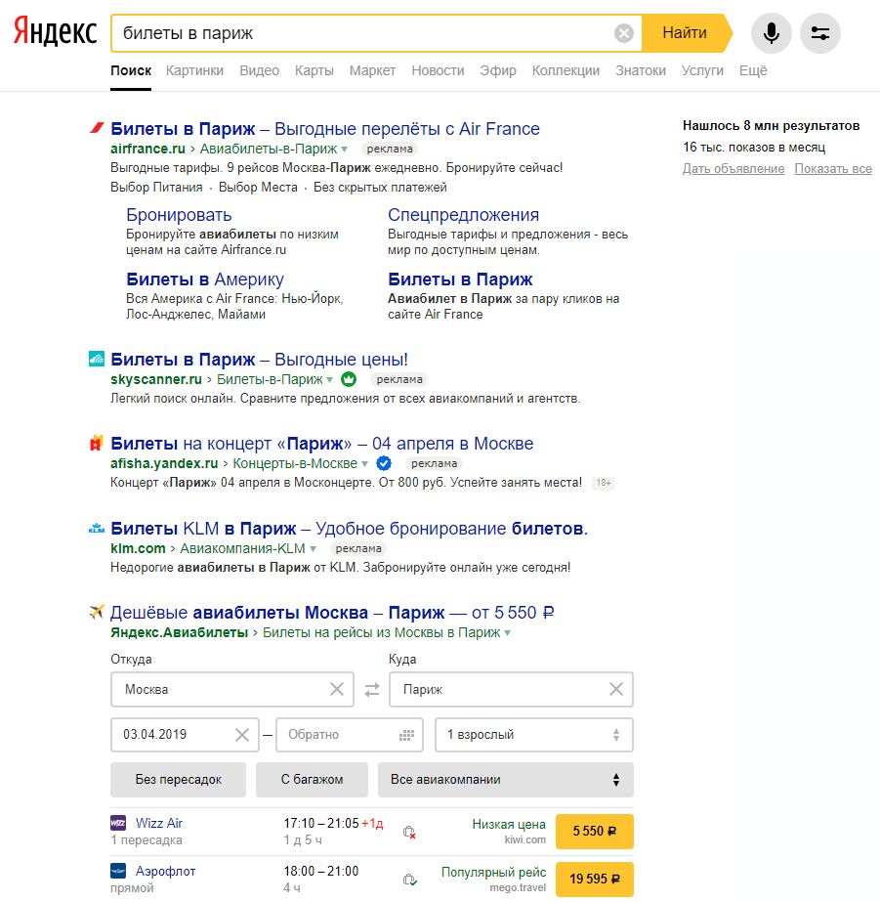880x902 pixels.
Task: Click the Найти search button
Action: (685, 33)
